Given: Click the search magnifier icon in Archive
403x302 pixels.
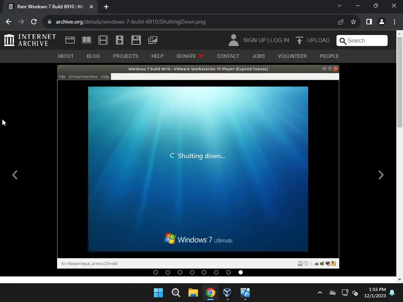Looking at the screenshot, I should tap(343, 41).
